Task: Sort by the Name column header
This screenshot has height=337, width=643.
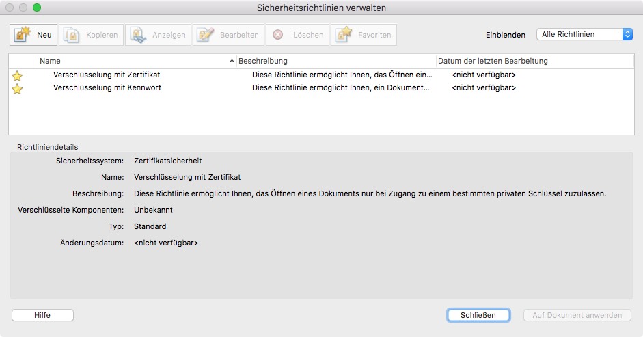Action: 137,61
